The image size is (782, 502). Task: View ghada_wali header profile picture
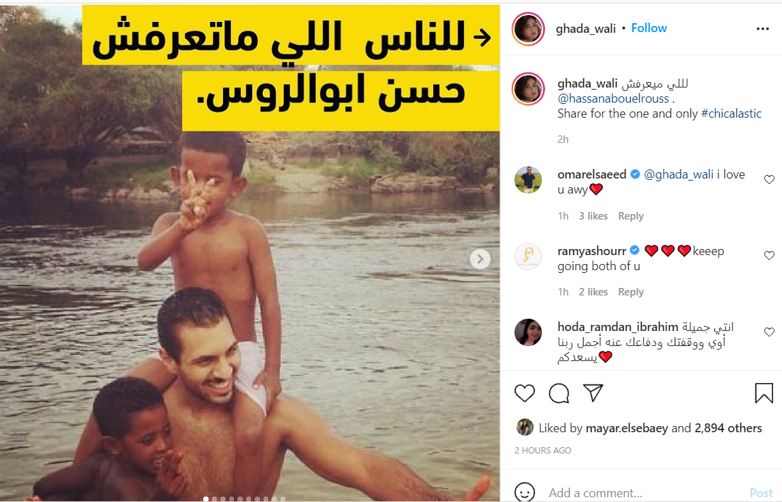[527, 29]
